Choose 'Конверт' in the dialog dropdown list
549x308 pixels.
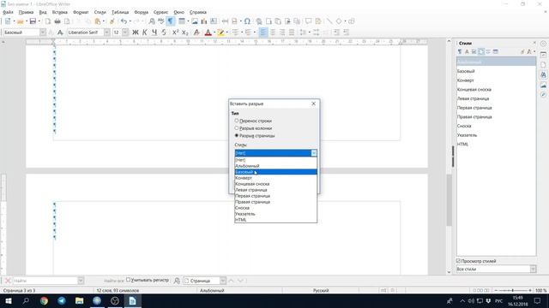276,178
